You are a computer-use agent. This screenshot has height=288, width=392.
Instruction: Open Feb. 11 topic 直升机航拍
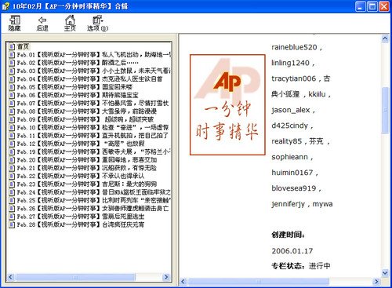93,136
